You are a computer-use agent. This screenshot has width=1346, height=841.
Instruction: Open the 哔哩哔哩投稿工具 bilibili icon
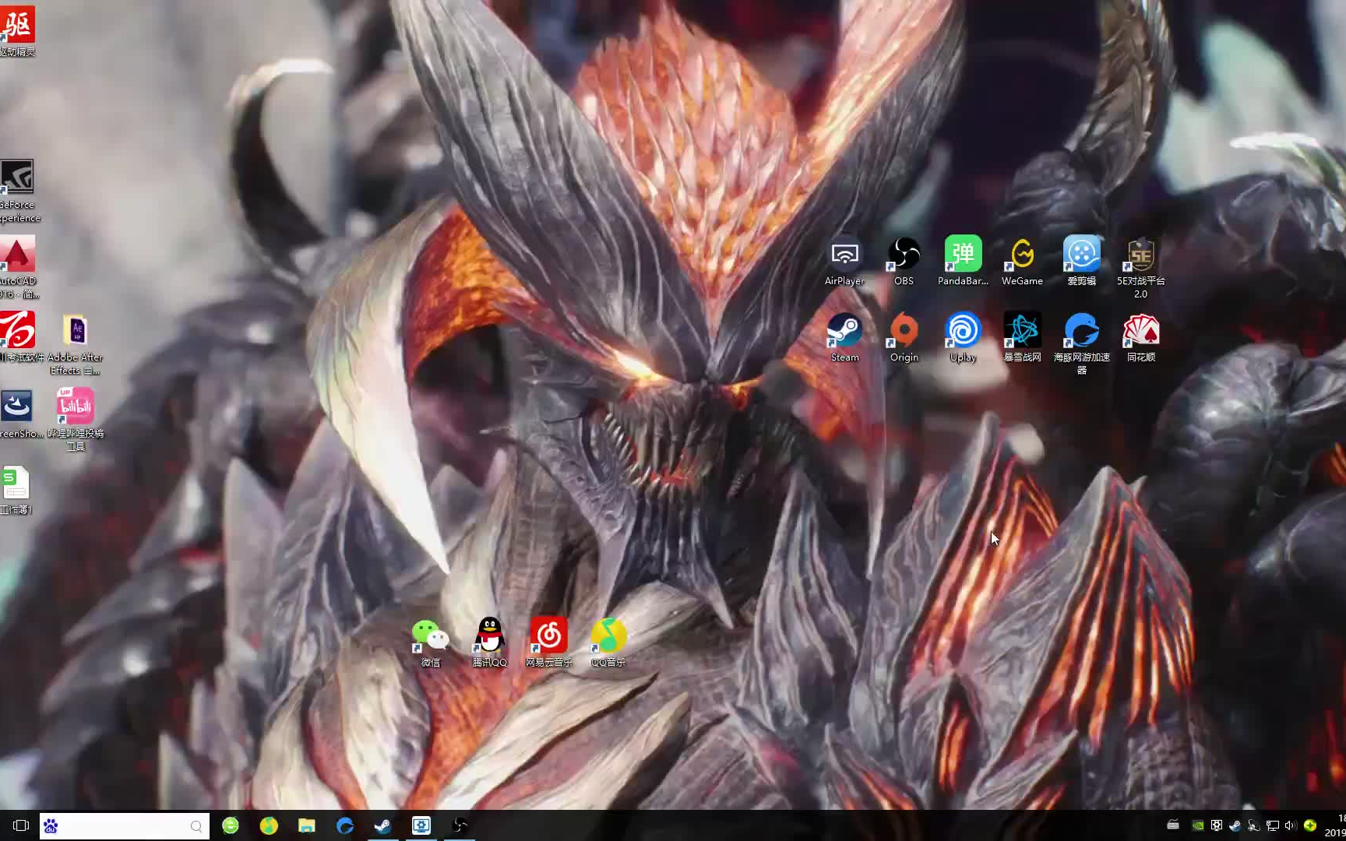[x=75, y=420]
